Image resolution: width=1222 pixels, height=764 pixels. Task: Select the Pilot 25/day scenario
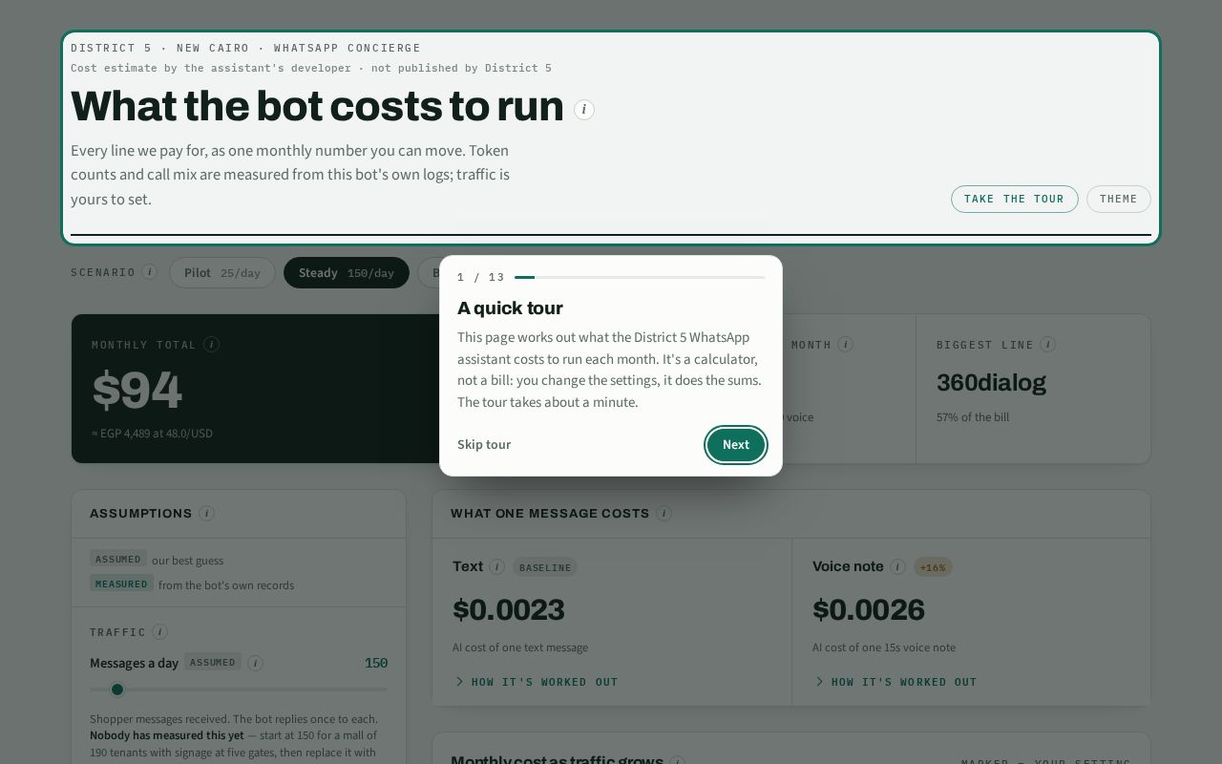[222, 273]
